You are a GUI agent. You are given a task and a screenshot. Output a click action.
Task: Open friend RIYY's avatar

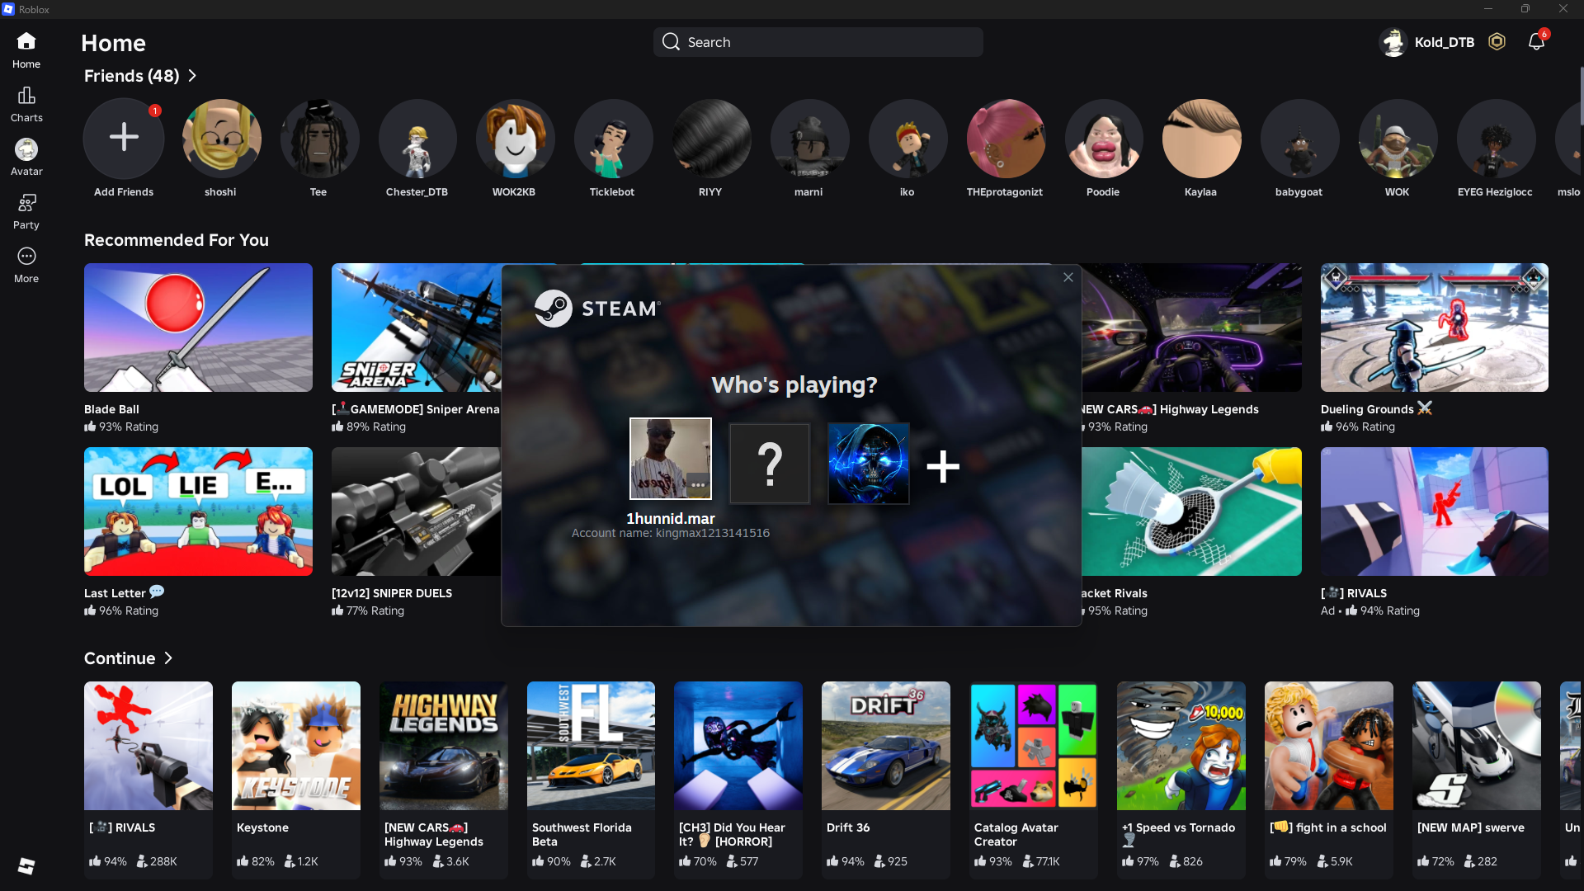[711, 139]
